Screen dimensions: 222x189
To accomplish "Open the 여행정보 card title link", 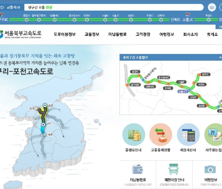I will (x=211, y=180).
